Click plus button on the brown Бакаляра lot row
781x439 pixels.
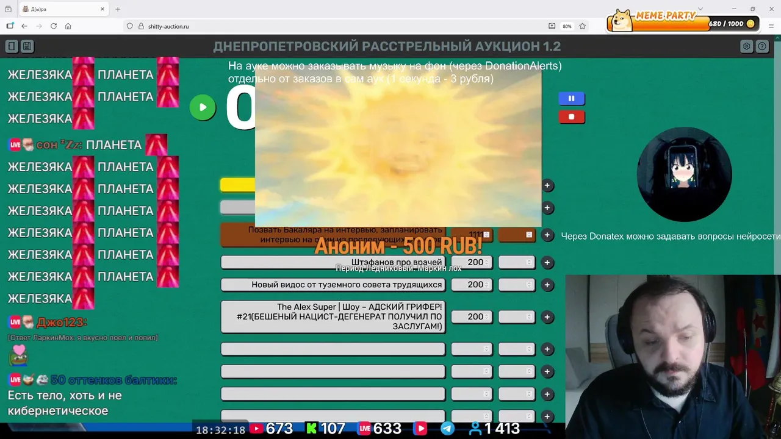pyautogui.click(x=547, y=235)
